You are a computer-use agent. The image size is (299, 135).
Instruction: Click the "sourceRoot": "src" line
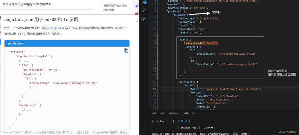[192, 29]
